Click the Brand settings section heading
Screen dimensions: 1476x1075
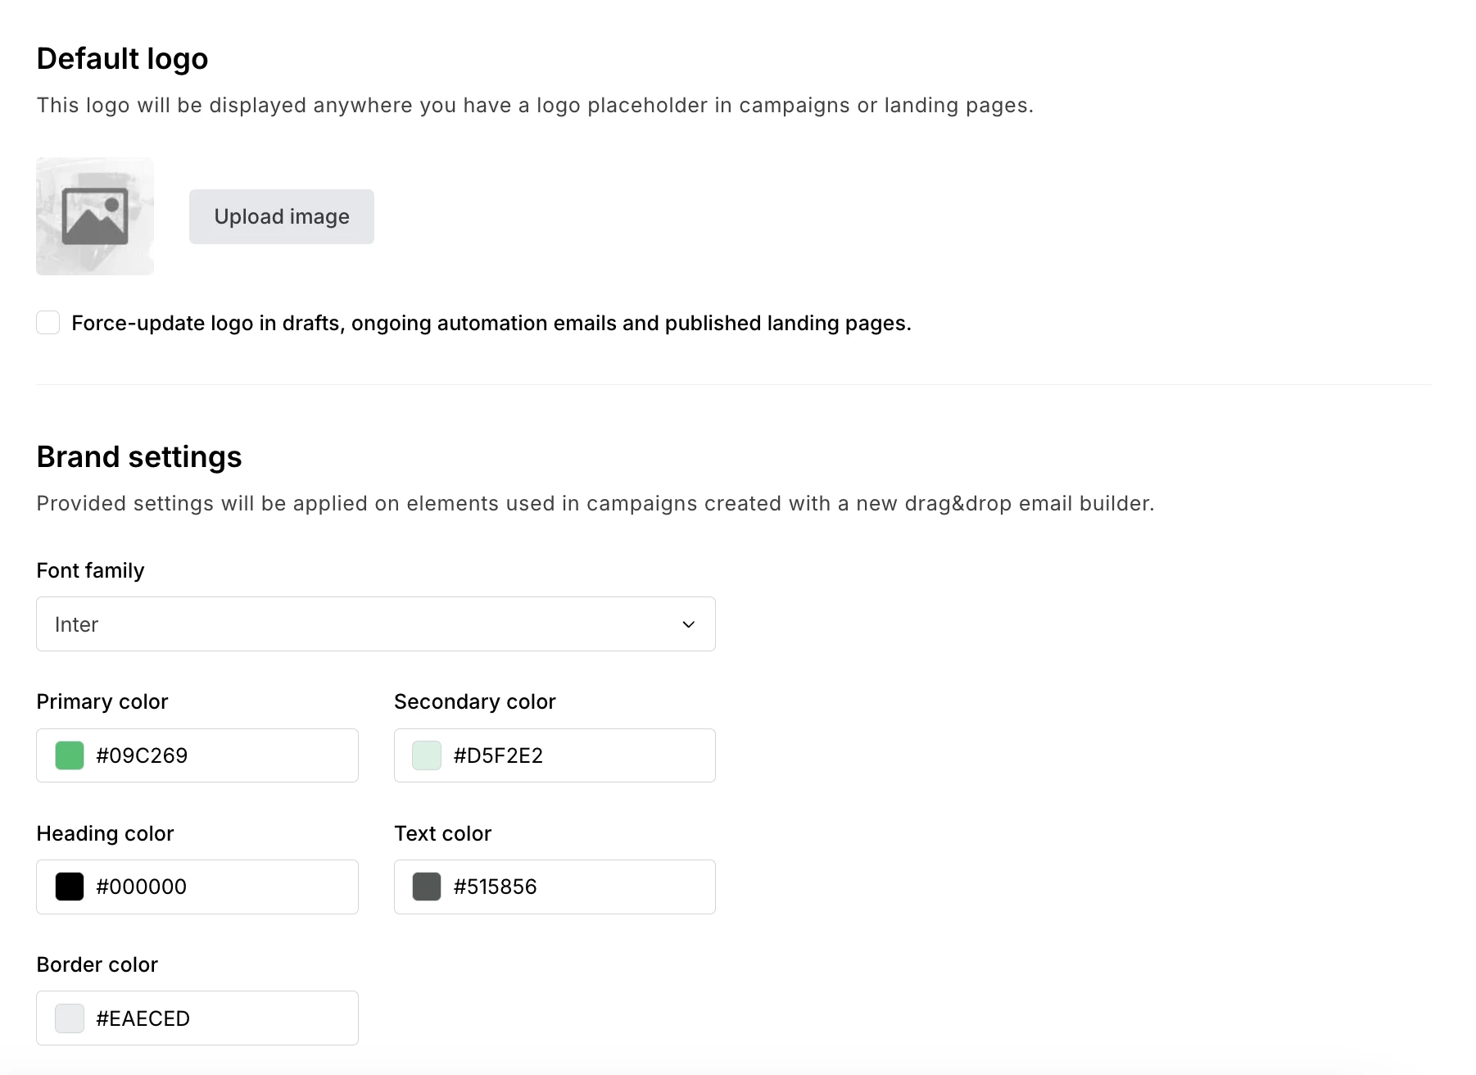click(x=139, y=456)
